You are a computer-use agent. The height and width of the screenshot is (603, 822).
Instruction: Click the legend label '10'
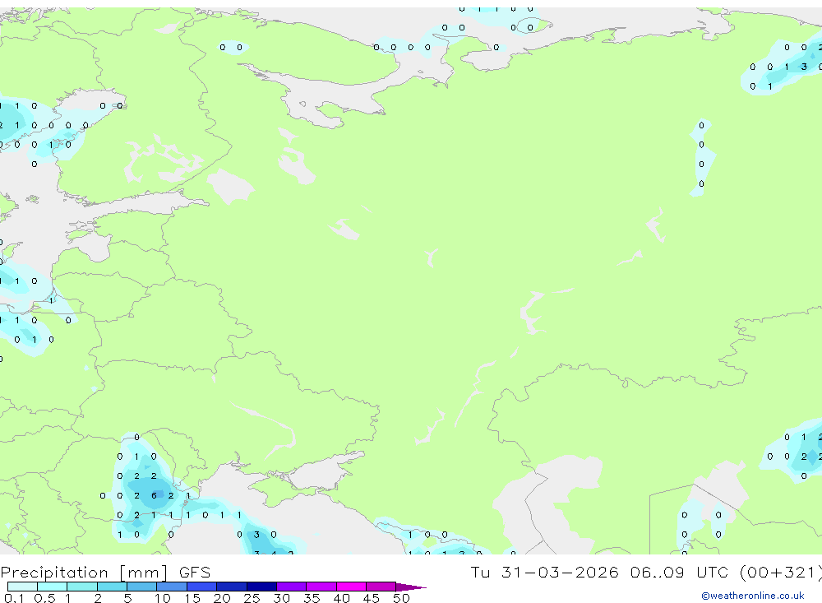point(163,598)
